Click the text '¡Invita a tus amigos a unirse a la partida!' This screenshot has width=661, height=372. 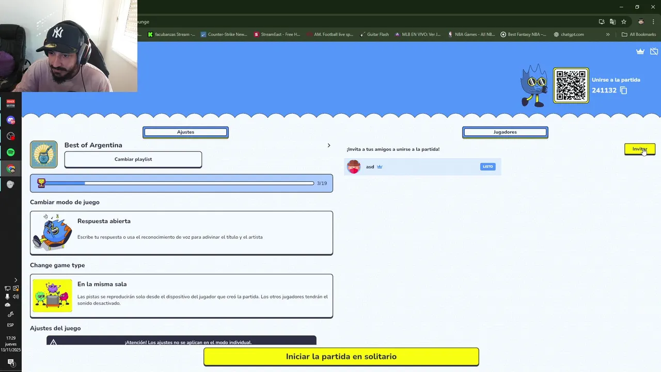(x=393, y=149)
